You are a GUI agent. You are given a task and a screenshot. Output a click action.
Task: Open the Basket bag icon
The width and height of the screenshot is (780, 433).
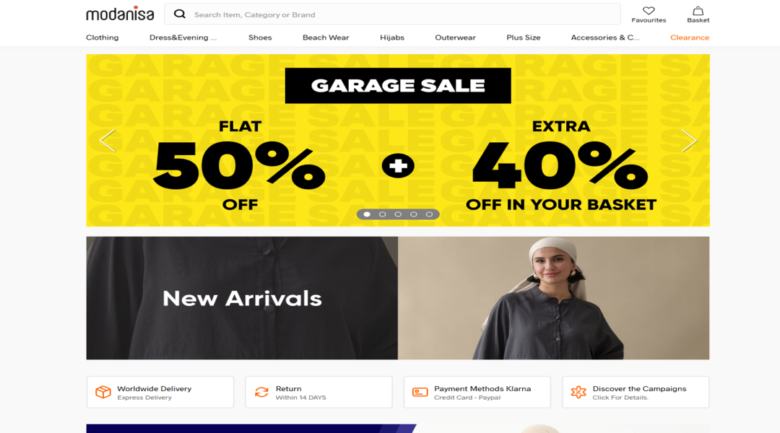click(x=698, y=10)
